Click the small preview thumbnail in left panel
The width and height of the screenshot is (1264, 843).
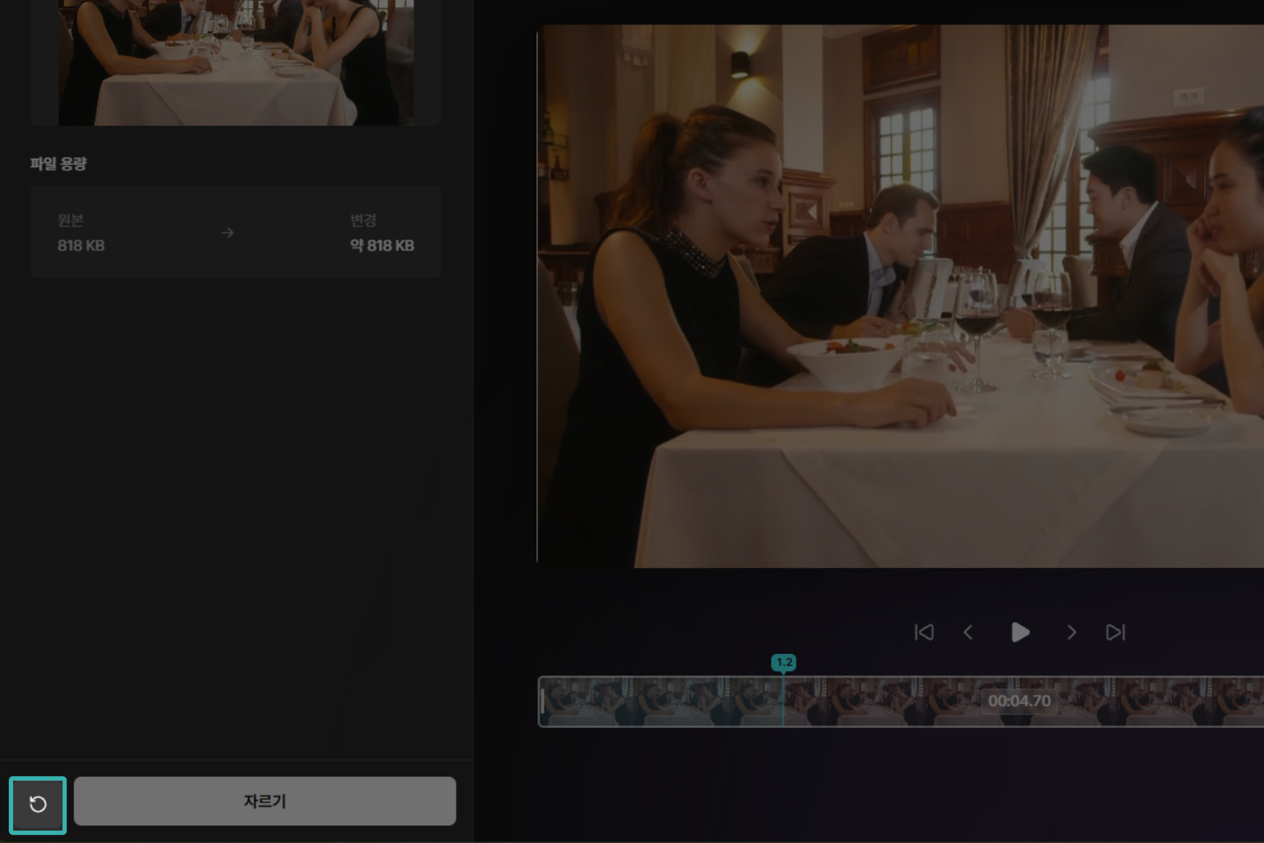click(x=236, y=62)
